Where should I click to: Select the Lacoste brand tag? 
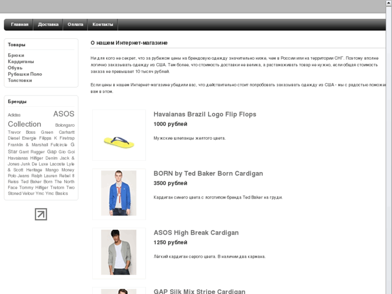pyautogui.click(x=57, y=164)
